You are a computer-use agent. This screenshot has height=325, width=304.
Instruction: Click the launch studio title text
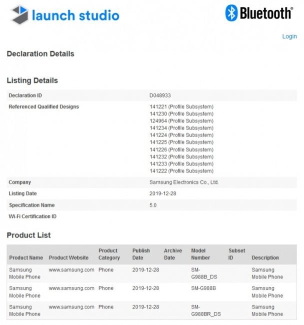point(76,15)
